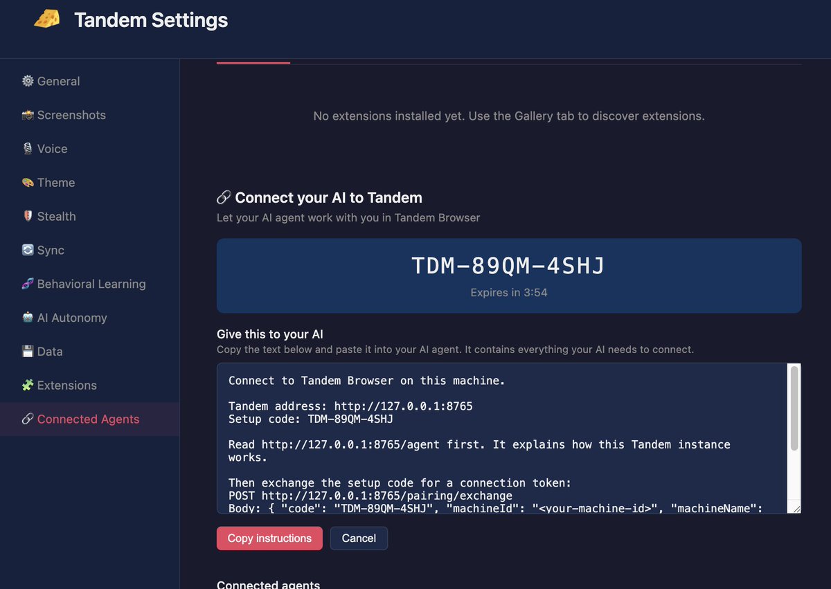This screenshot has height=589, width=831.
Task: Click the text area resize handle corner
Action: click(x=796, y=509)
